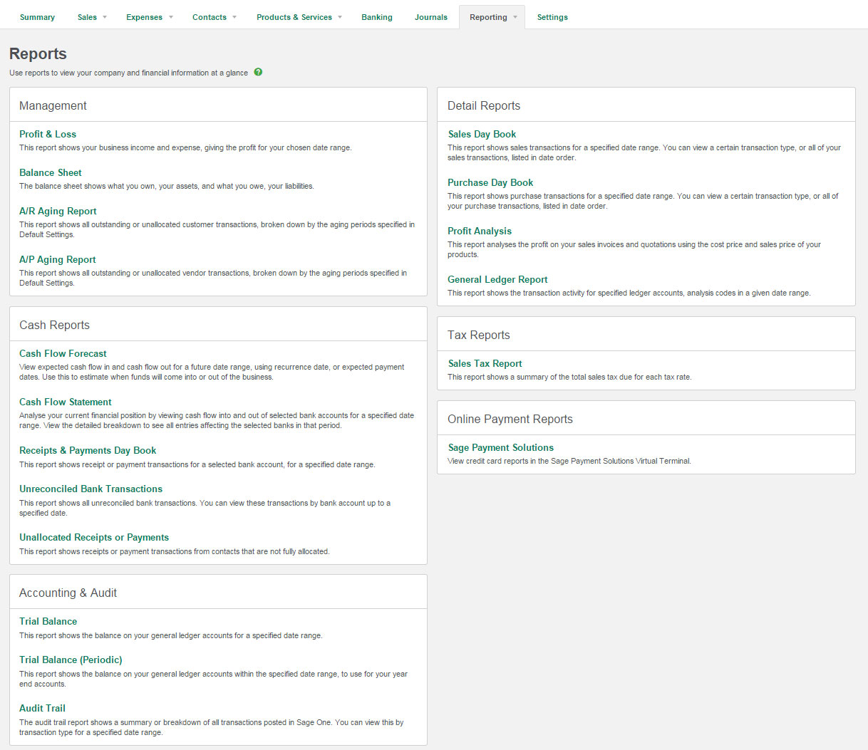Viewport: 868px width, 750px height.
Task: Click the help icon beside the Reports subtitle
Action: (x=258, y=72)
